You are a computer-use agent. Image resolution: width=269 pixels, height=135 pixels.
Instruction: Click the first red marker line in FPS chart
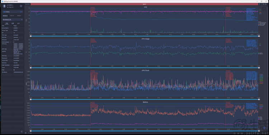point(90,20)
